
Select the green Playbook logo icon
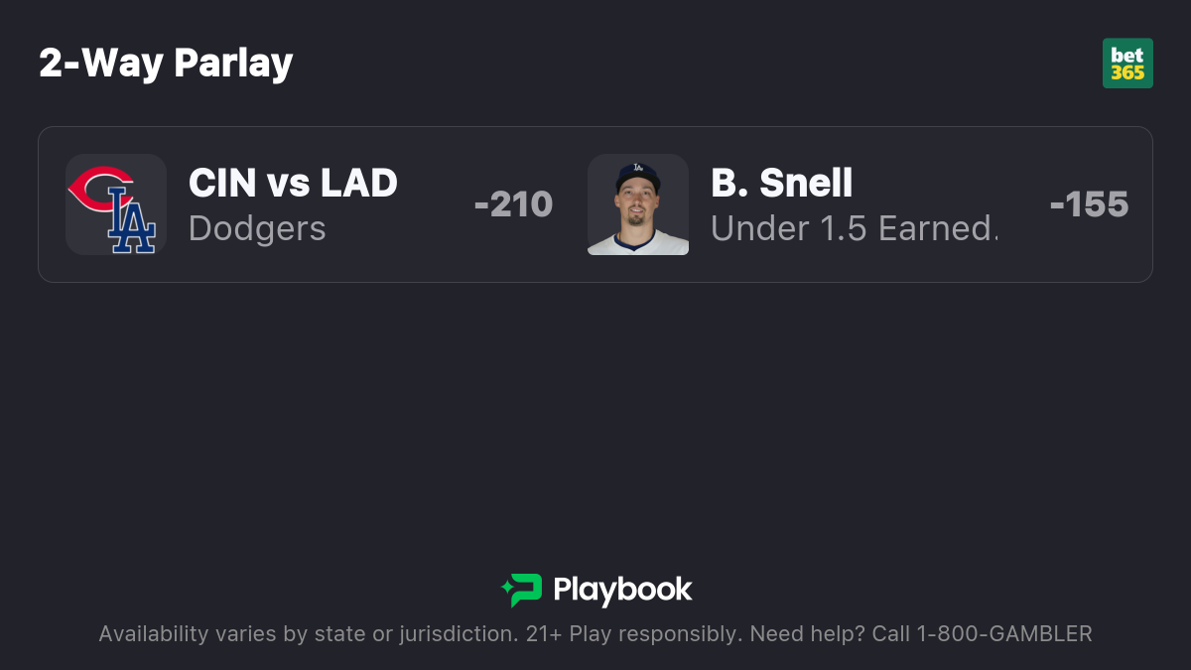[x=521, y=590]
